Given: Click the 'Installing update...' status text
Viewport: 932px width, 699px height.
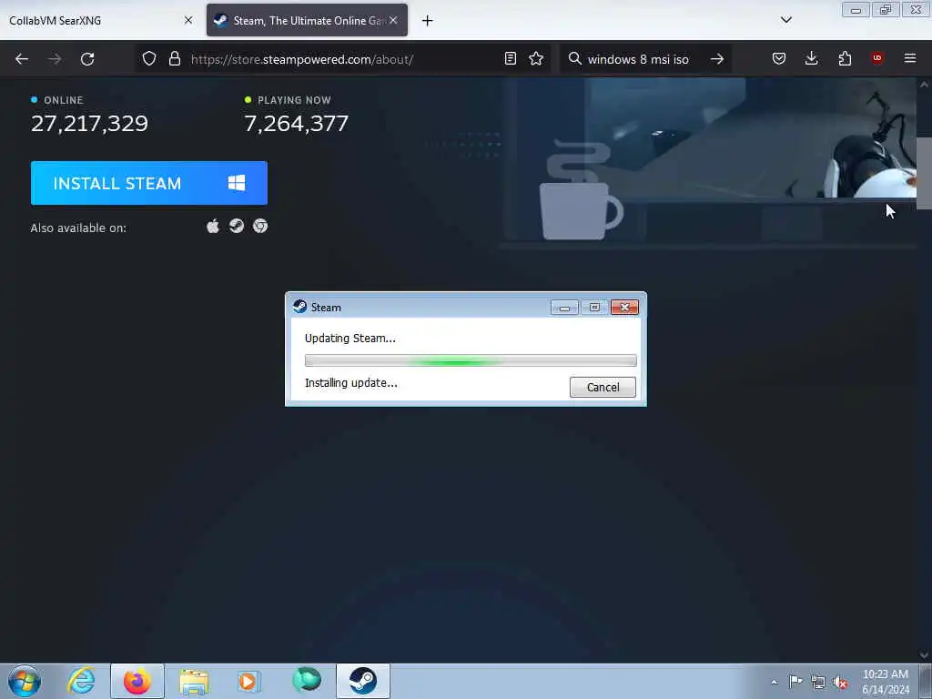Looking at the screenshot, I should (350, 383).
